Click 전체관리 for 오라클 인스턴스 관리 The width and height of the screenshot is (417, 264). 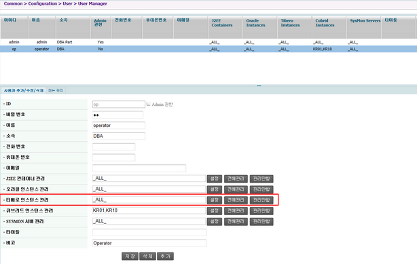point(236,189)
